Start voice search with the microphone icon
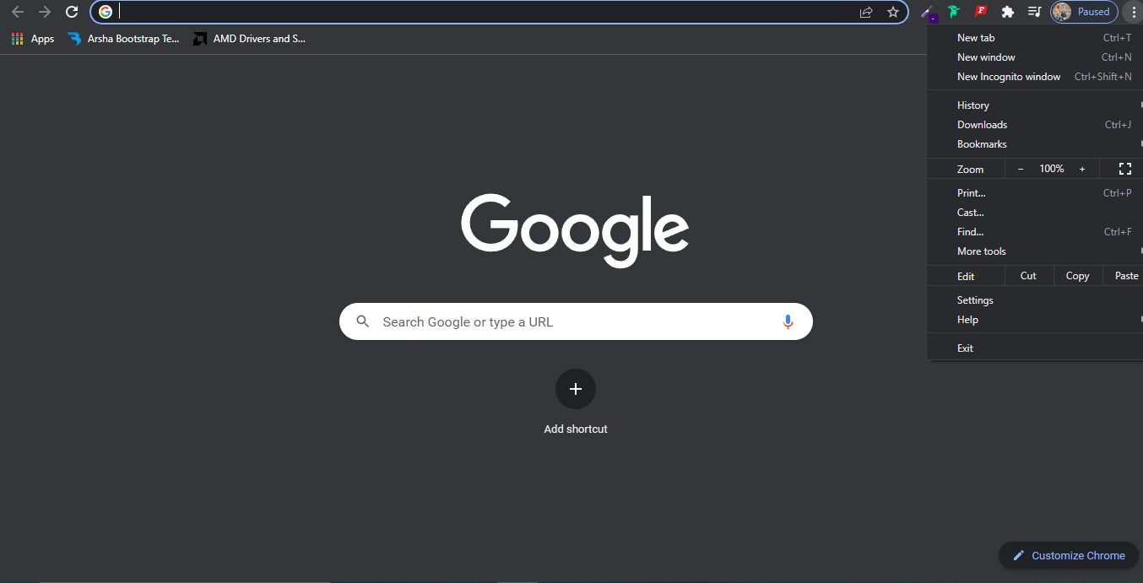The image size is (1143, 583). coord(788,321)
